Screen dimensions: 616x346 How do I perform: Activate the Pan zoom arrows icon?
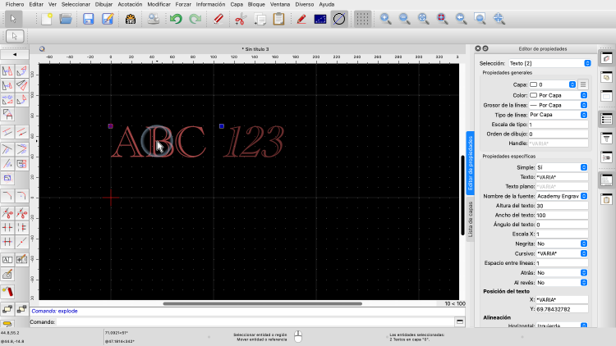tap(499, 19)
